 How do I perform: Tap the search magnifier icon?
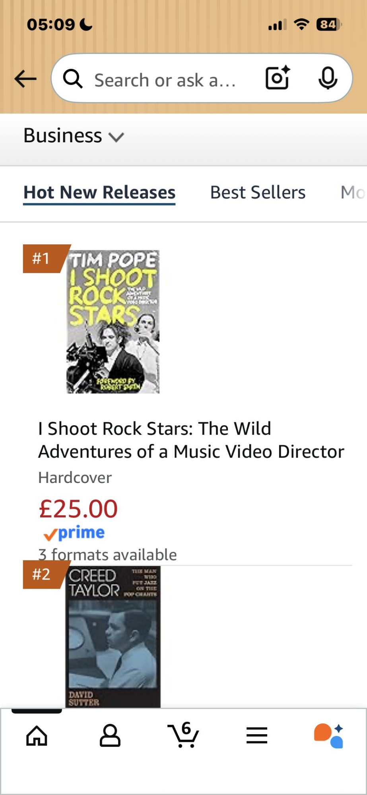point(73,79)
